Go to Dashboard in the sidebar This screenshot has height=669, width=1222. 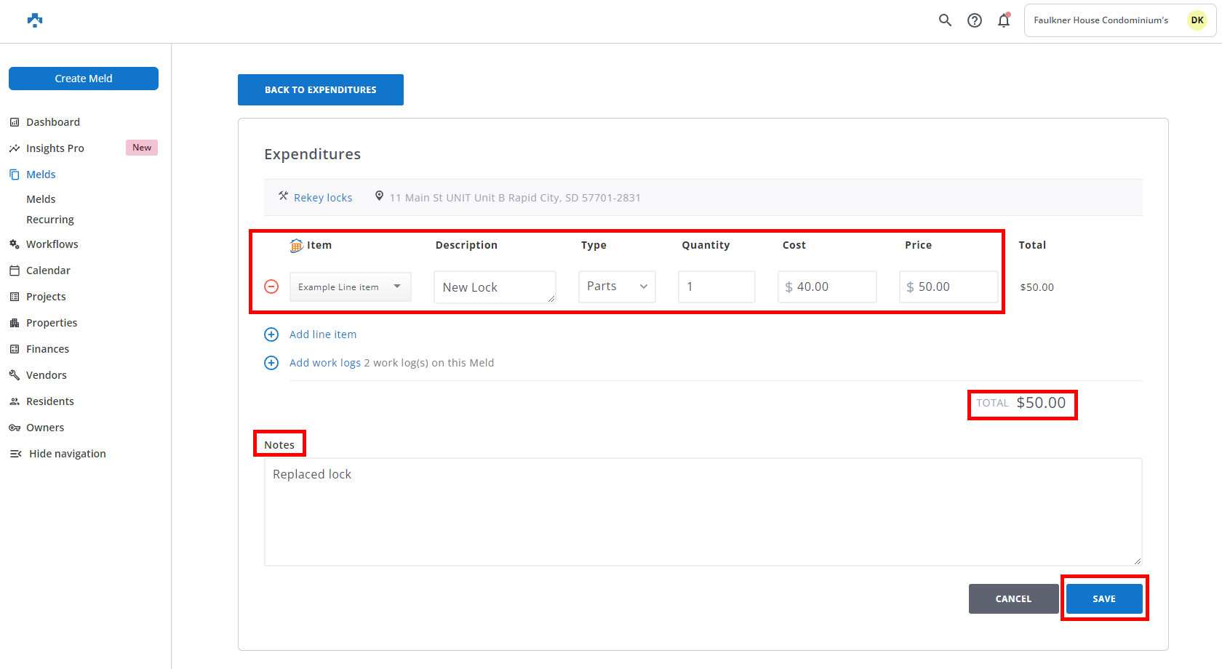(53, 122)
